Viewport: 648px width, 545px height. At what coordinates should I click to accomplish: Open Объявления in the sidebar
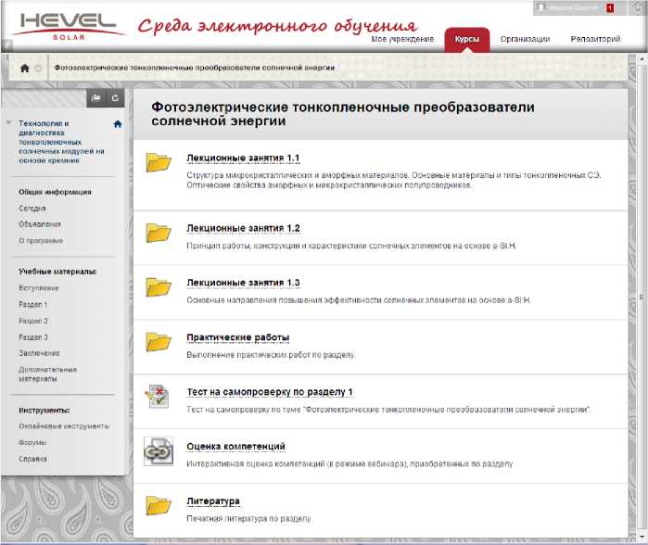pos(40,224)
